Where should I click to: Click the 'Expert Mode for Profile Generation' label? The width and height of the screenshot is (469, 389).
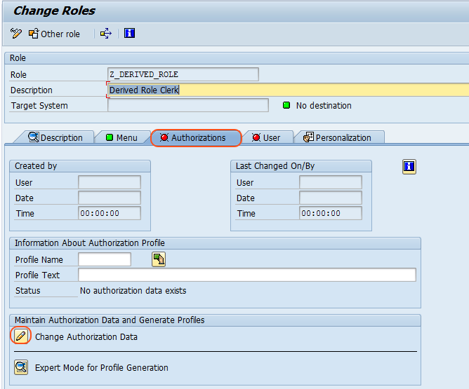click(x=101, y=367)
